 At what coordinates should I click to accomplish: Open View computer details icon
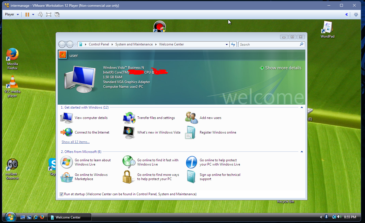[x=67, y=118]
